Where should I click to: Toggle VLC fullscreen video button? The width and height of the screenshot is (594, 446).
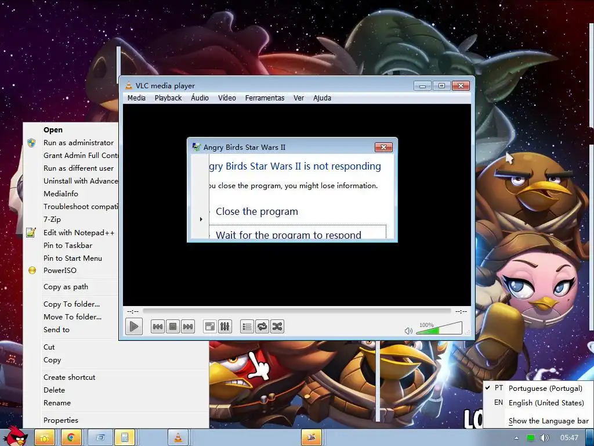[x=209, y=326]
